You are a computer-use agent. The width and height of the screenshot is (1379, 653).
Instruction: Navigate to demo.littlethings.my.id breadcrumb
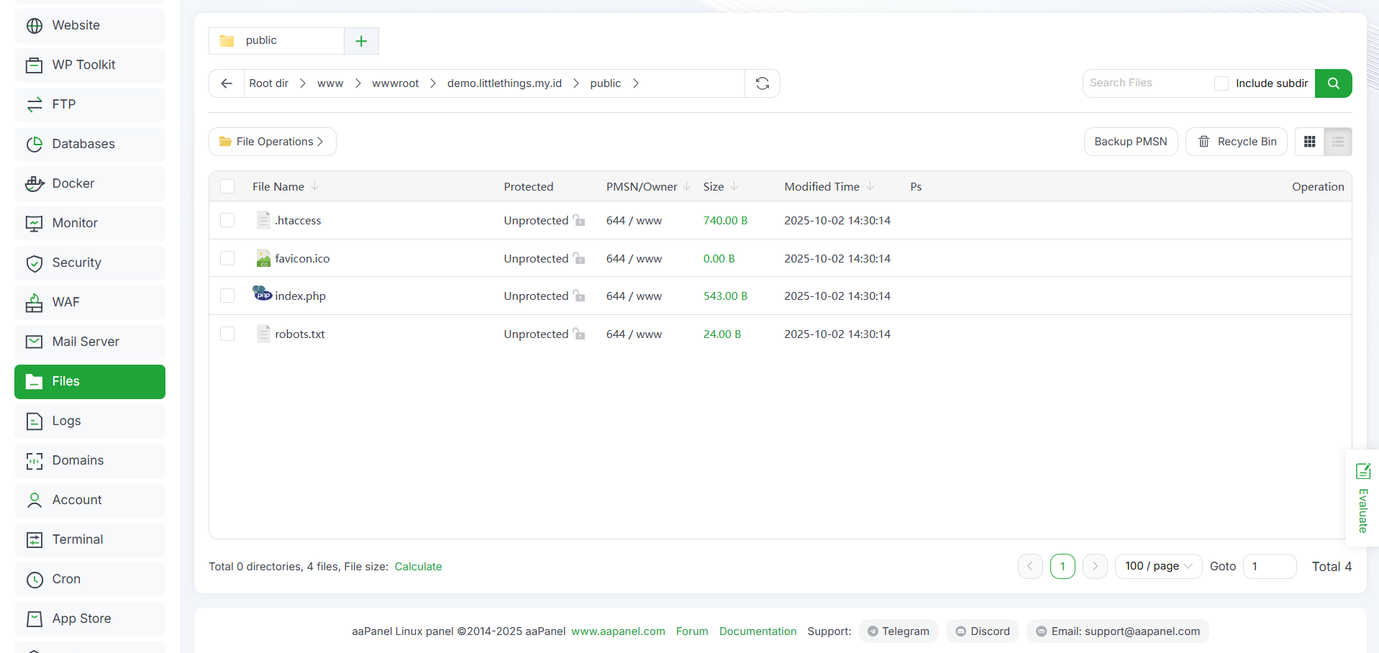(x=504, y=83)
